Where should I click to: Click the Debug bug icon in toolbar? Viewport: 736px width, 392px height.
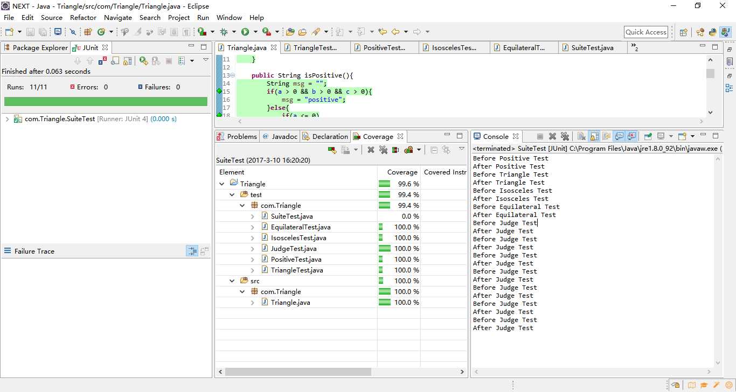coord(224,32)
